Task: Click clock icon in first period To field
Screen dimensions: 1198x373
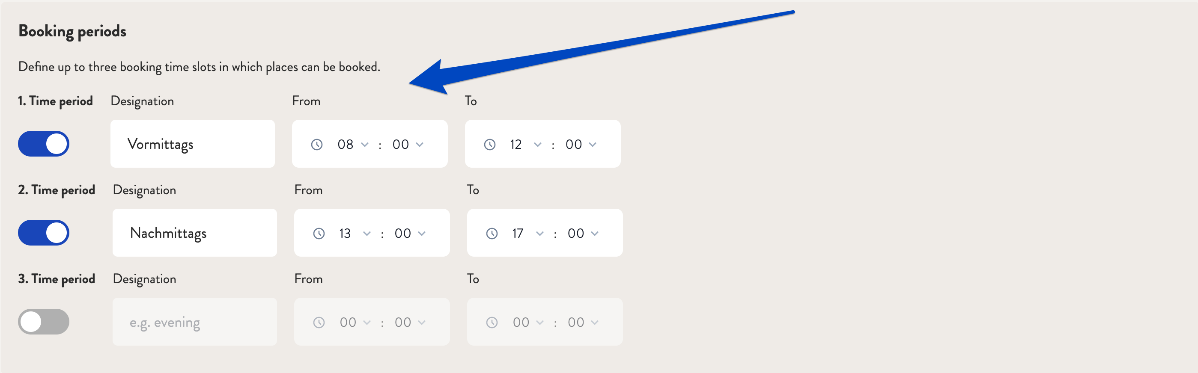Action: (490, 145)
